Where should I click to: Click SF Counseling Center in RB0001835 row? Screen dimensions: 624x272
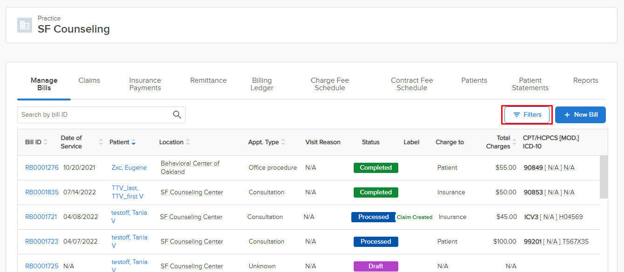pyautogui.click(x=192, y=192)
